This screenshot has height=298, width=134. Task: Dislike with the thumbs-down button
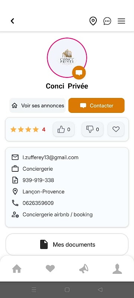click(x=92, y=129)
